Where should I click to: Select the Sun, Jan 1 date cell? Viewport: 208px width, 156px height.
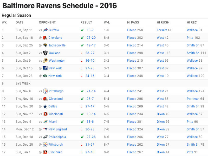coord(23,152)
